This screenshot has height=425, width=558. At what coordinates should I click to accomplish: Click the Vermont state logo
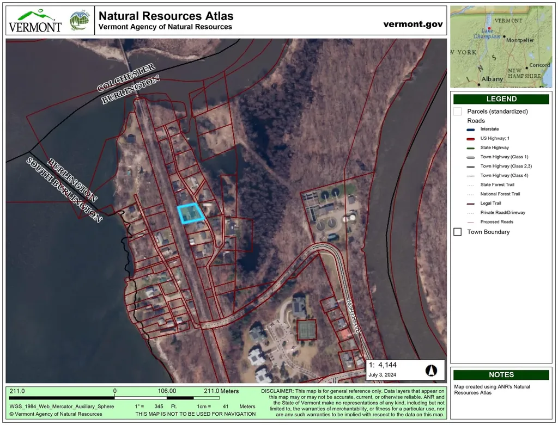(35, 21)
